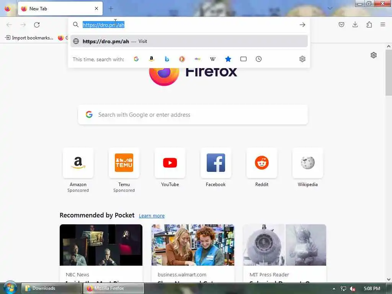Open the MIT Press Reader story card
This screenshot has height=294, width=392.
pyautogui.click(x=284, y=253)
